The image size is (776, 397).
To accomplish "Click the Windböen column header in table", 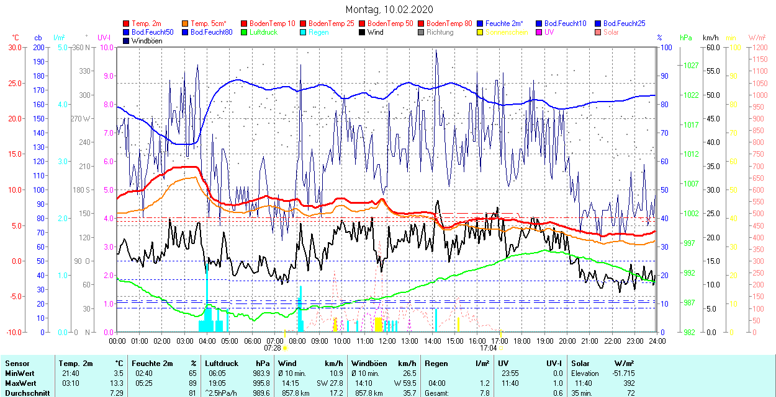I will click(369, 364).
